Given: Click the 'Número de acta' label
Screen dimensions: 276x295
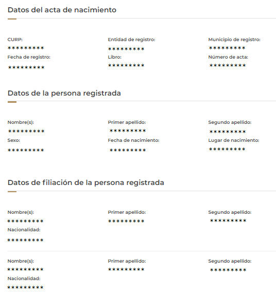Looking at the screenshot, I should pos(228,57).
